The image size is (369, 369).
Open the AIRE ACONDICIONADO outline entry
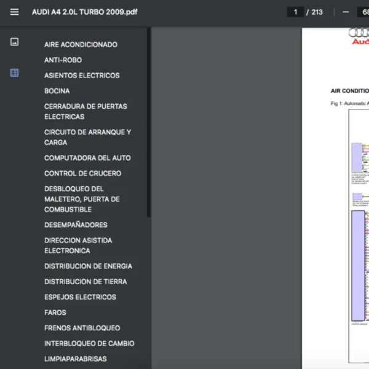[81, 45]
